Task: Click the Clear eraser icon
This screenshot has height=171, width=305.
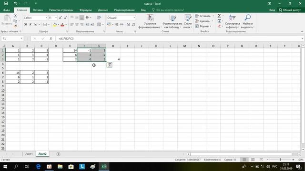Action: tap(219, 26)
